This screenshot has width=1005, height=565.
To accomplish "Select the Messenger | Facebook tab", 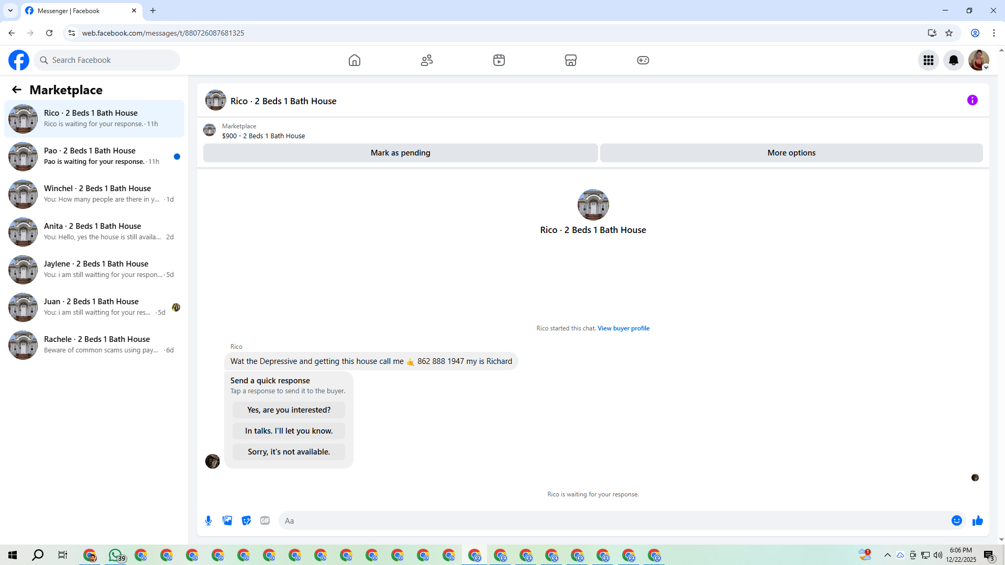I will point(81,10).
